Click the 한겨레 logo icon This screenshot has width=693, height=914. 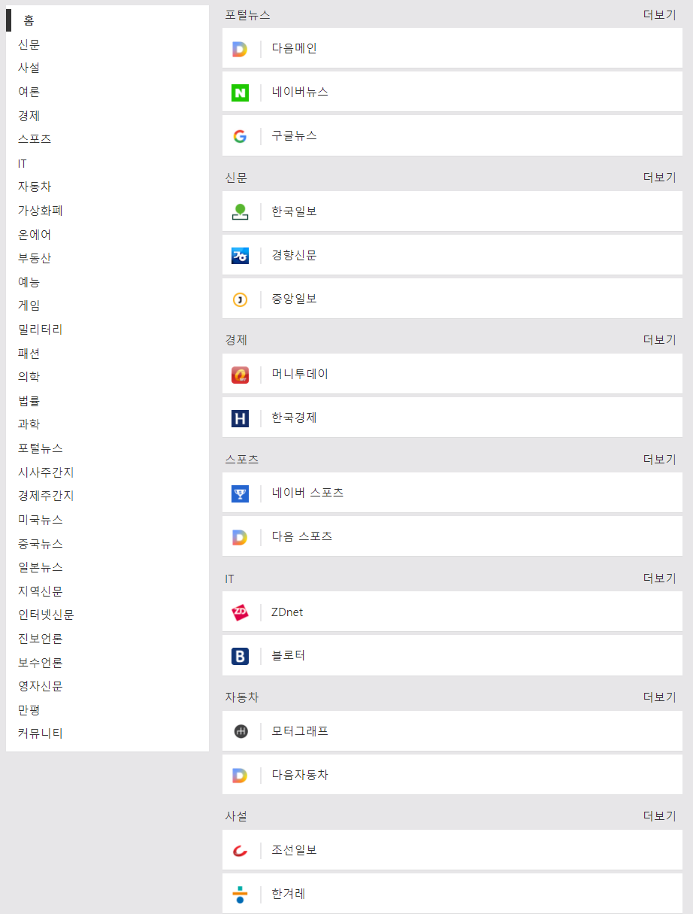click(240, 894)
